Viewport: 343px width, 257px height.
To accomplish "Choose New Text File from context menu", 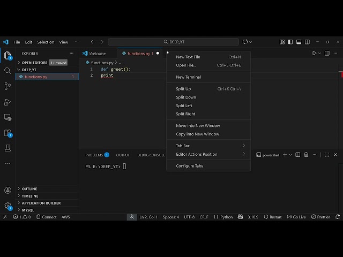I will click(208, 57).
